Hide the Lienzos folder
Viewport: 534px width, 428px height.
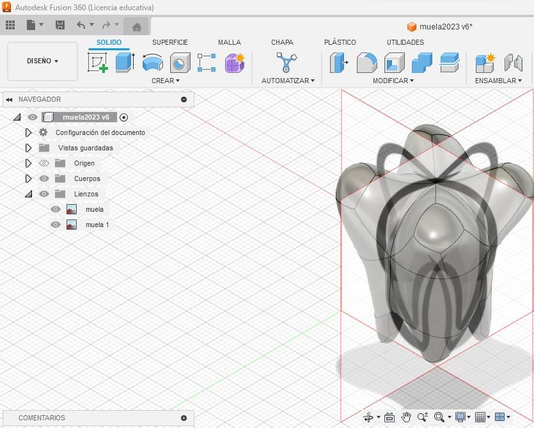click(44, 194)
